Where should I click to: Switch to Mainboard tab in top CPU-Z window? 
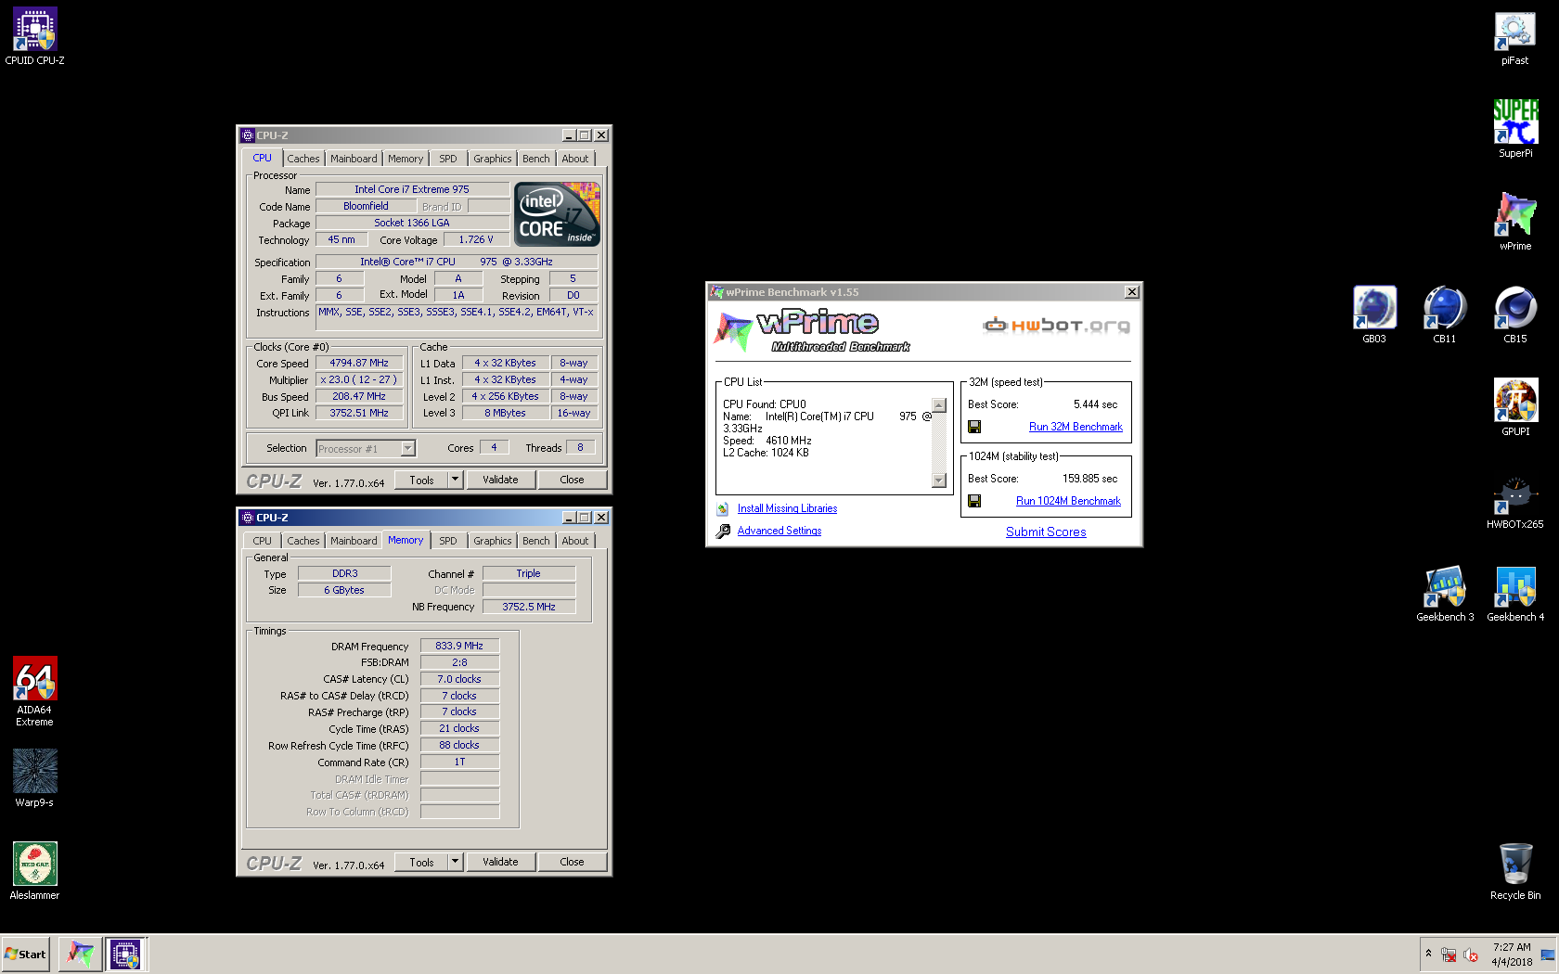(354, 159)
